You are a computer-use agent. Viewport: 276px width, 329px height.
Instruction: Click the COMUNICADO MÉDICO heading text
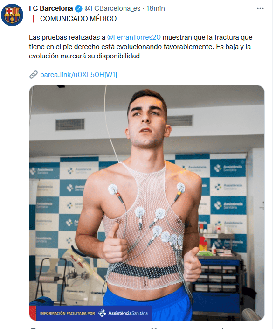78,19
